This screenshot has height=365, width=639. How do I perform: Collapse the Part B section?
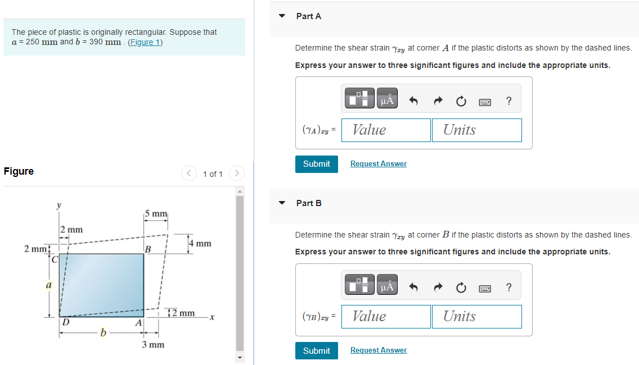282,203
